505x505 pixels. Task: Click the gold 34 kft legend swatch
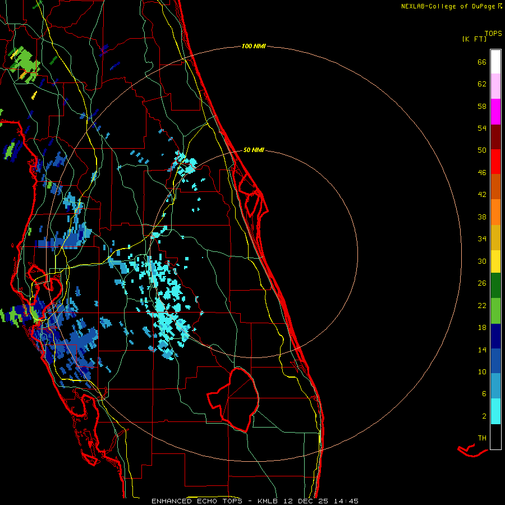click(495, 237)
